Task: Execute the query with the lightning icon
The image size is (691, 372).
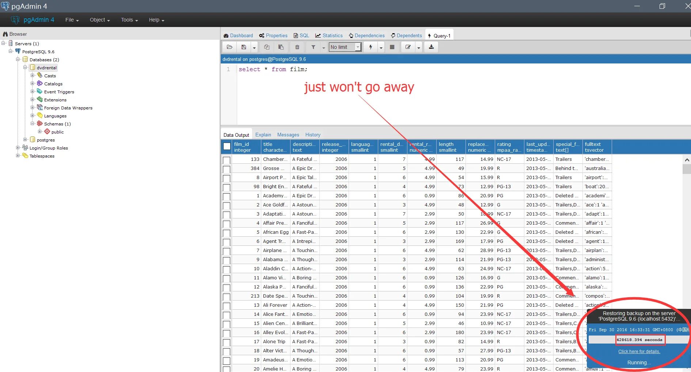Action: coord(371,47)
